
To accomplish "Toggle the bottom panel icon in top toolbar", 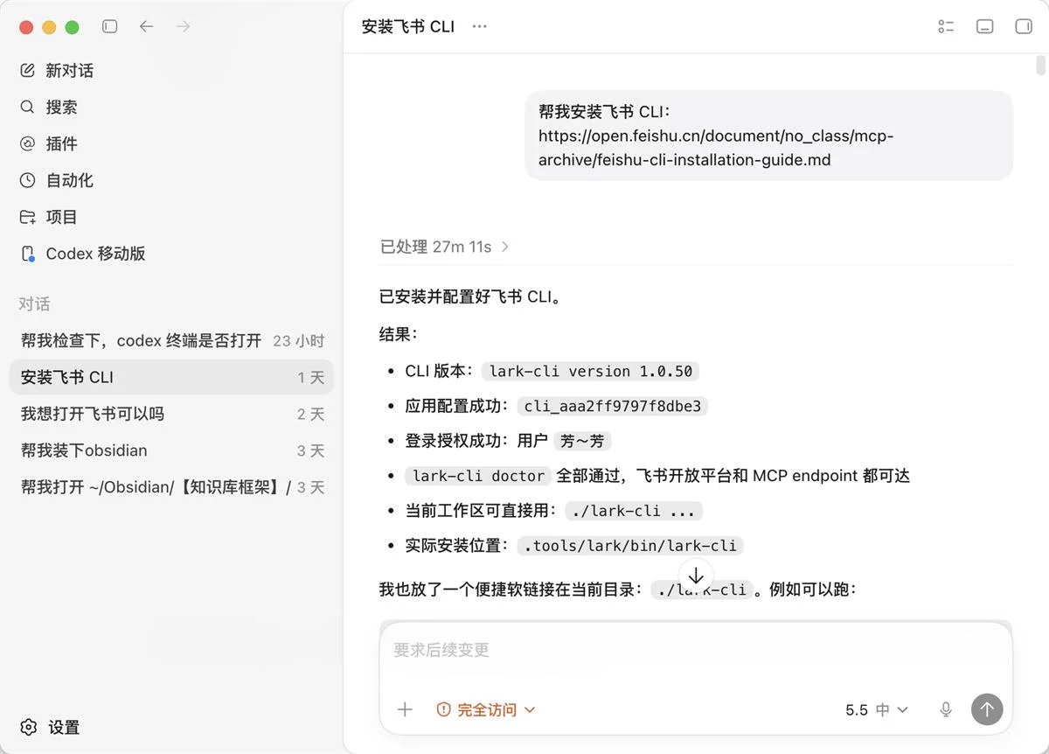I will coord(984,27).
